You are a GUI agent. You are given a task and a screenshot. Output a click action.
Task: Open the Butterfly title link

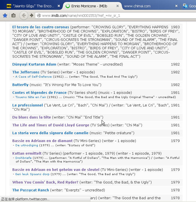(20, 85)
